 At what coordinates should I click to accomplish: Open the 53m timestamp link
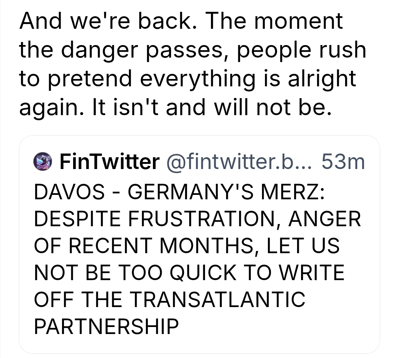(x=343, y=162)
